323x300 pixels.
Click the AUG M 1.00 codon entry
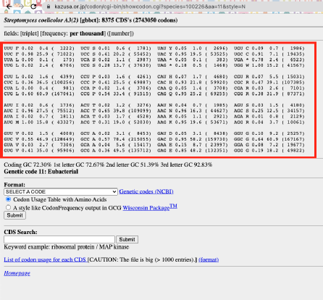pyautogui.click(x=39, y=122)
